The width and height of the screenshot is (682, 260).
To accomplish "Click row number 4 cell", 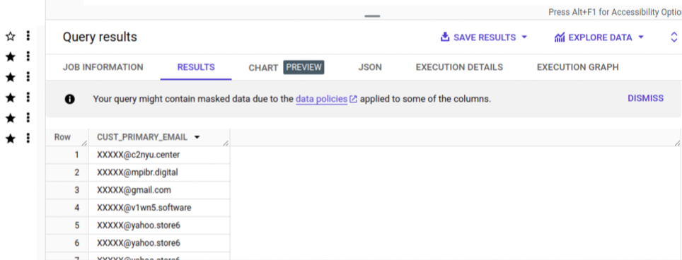I will point(67,208).
